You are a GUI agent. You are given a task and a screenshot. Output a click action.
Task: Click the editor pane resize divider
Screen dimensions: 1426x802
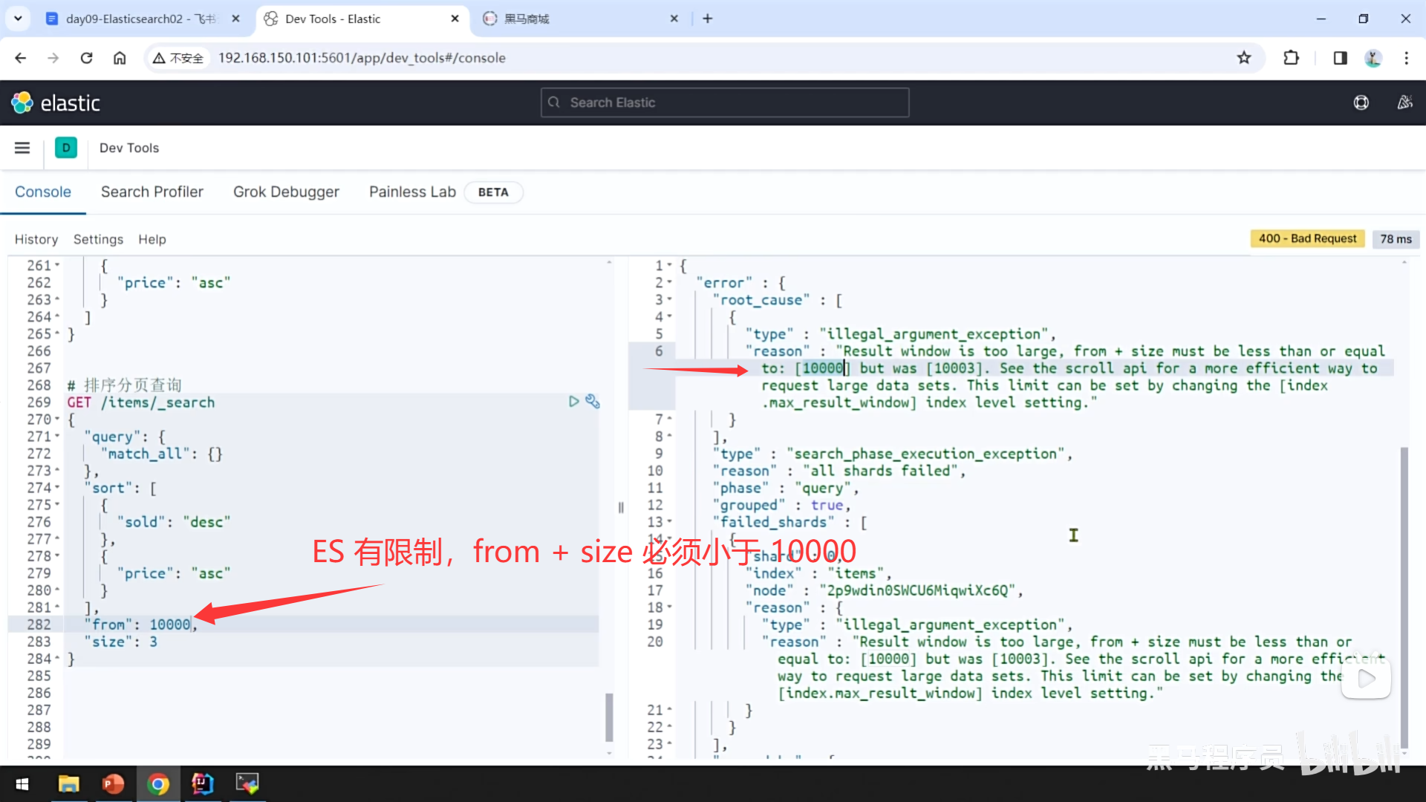click(x=621, y=508)
